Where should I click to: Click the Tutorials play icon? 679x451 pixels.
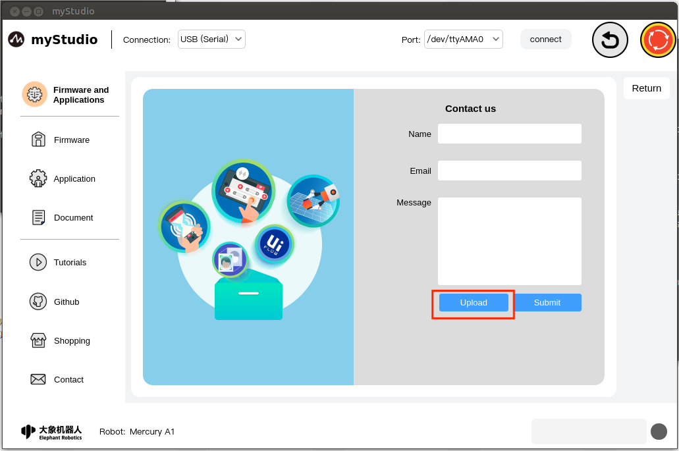(x=38, y=262)
